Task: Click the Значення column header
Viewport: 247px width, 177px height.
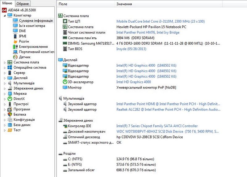Action: [x=124, y=4]
